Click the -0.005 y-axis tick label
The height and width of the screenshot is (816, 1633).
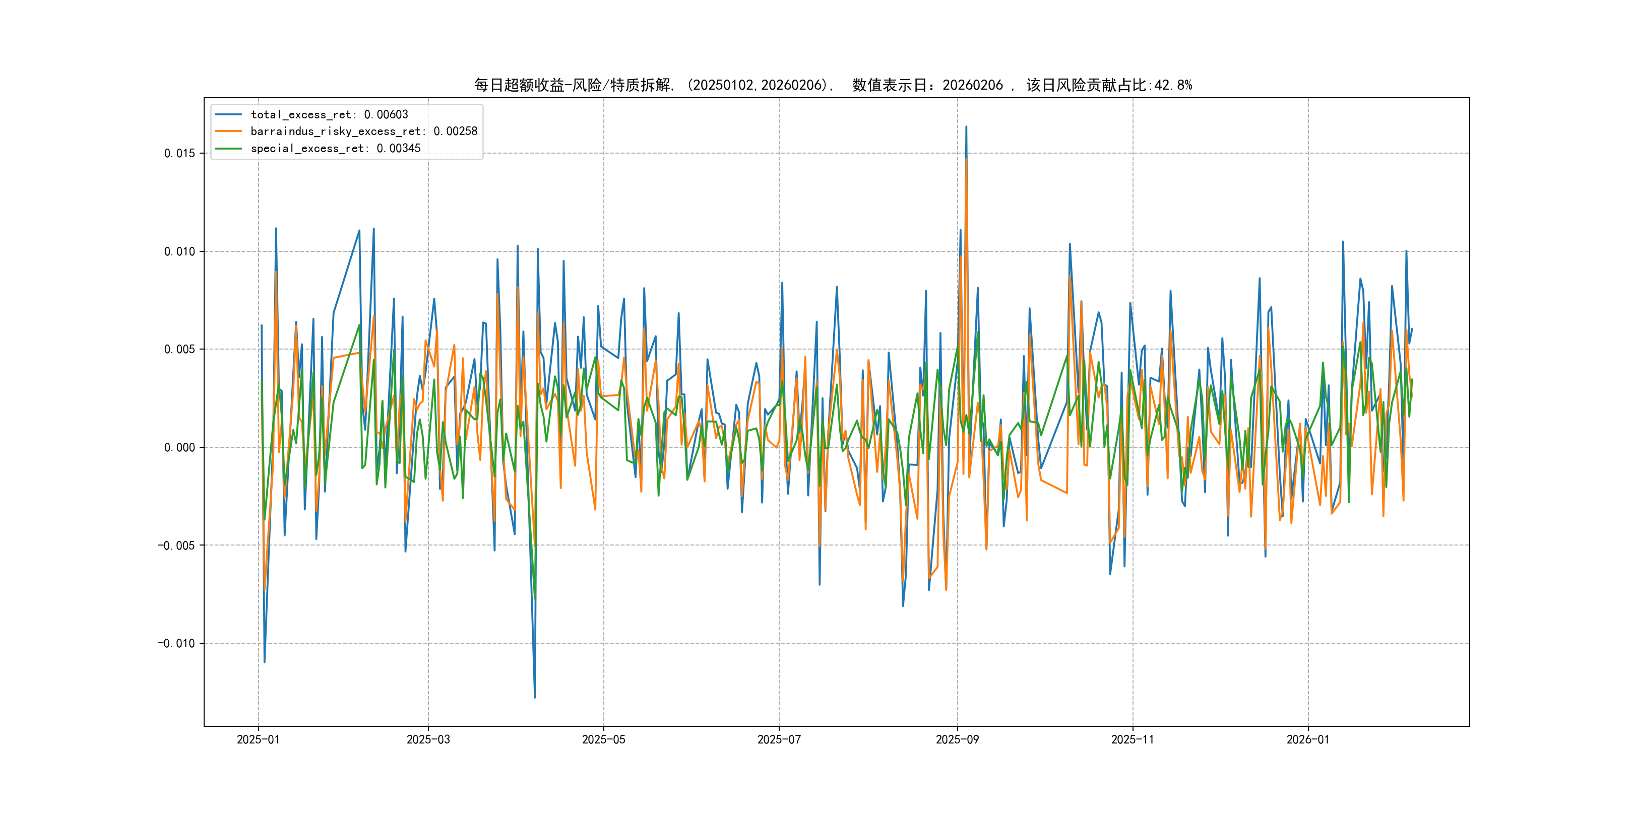click(176, 546)
